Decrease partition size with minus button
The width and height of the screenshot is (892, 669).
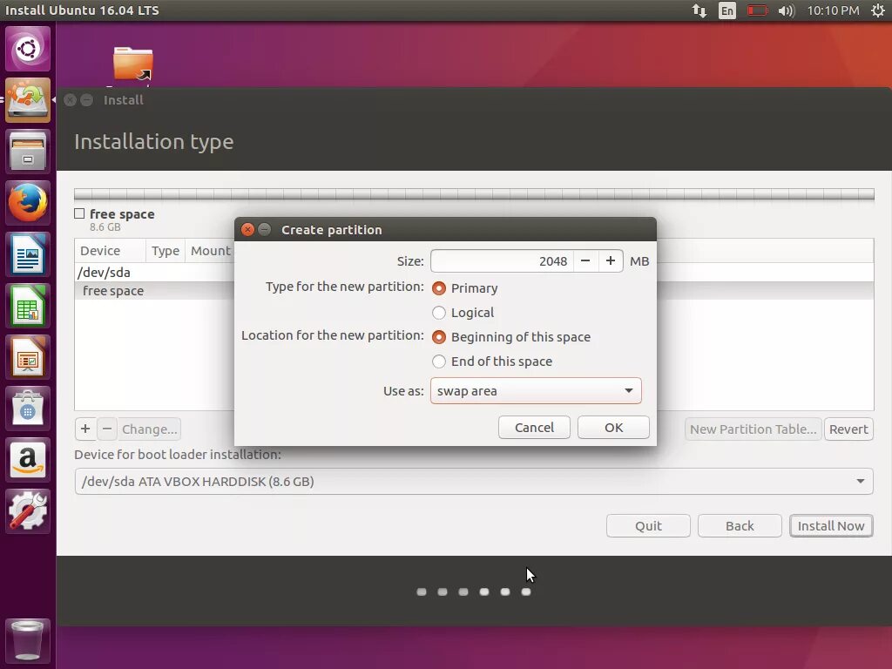point(585,260)
